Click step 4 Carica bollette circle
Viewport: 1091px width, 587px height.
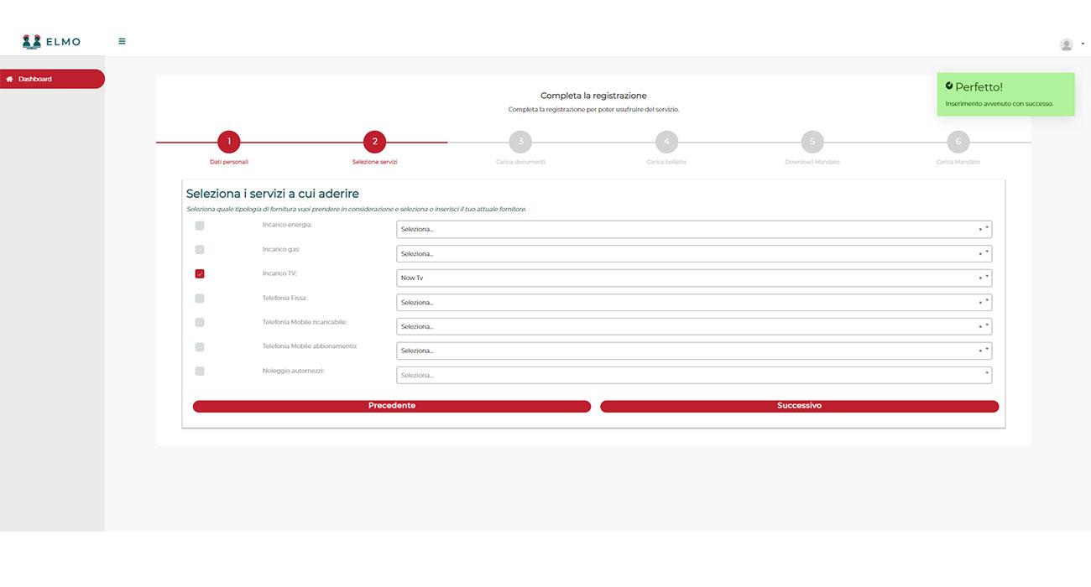[x=666, y=142]
